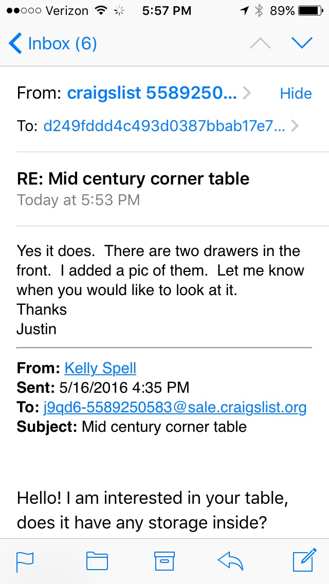Go to next message with down arrow
The height and width of the screenshot is (584, 329).
pyautogui.click(x=302, y=44)
